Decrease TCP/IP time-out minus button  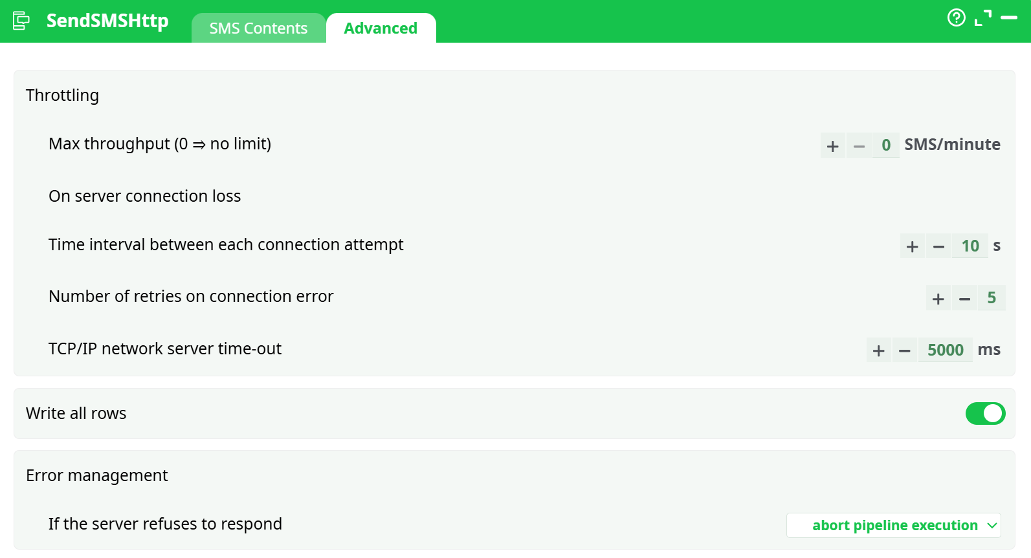[x=905, y=350]
